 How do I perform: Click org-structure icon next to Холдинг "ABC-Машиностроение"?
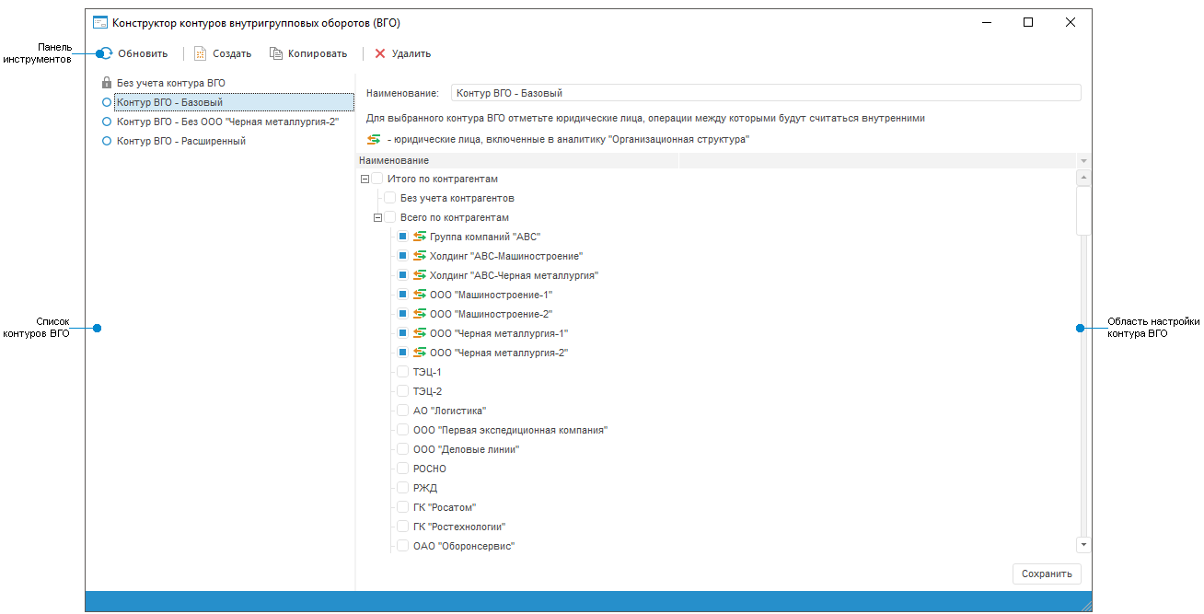420,256
